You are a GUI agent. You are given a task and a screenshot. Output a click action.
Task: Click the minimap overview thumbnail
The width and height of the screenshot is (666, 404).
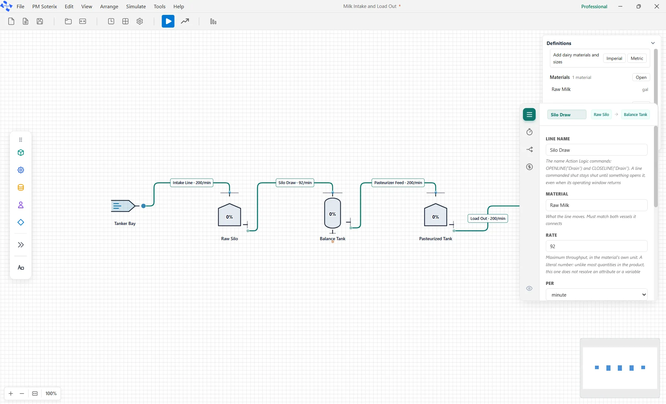[x=620, y=368]
